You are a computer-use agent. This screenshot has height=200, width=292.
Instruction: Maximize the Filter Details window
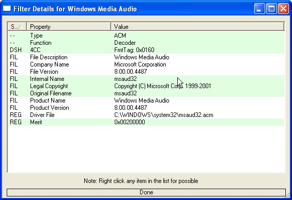coord(271,9)
